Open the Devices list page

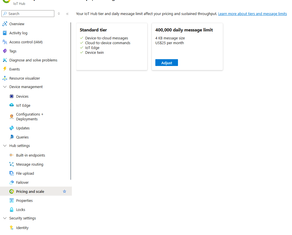(x=22, y=96)
